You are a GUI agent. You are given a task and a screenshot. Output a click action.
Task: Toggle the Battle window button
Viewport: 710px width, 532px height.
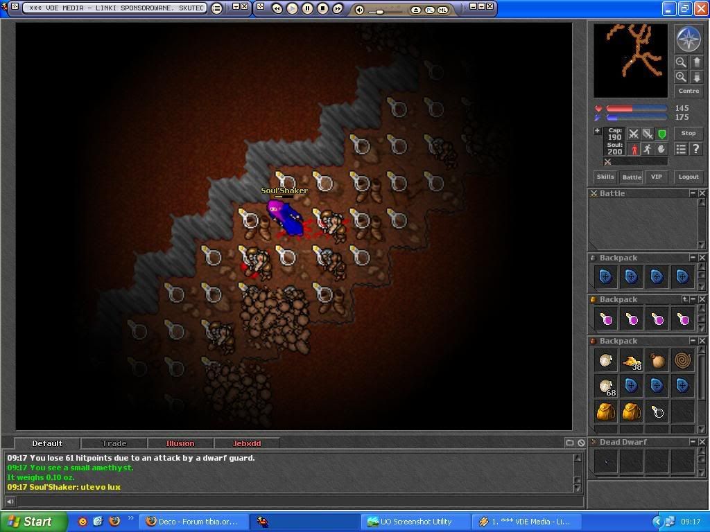coord(631,177)
